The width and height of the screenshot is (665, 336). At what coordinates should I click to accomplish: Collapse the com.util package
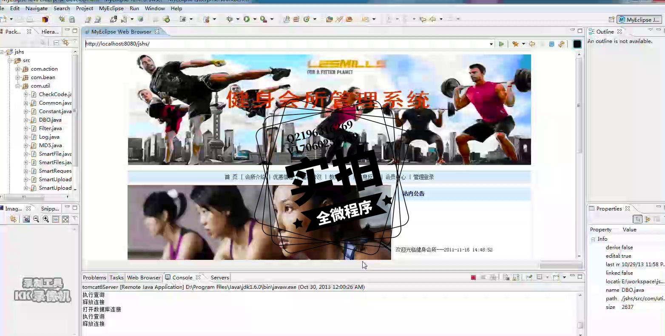click(18, 86)
